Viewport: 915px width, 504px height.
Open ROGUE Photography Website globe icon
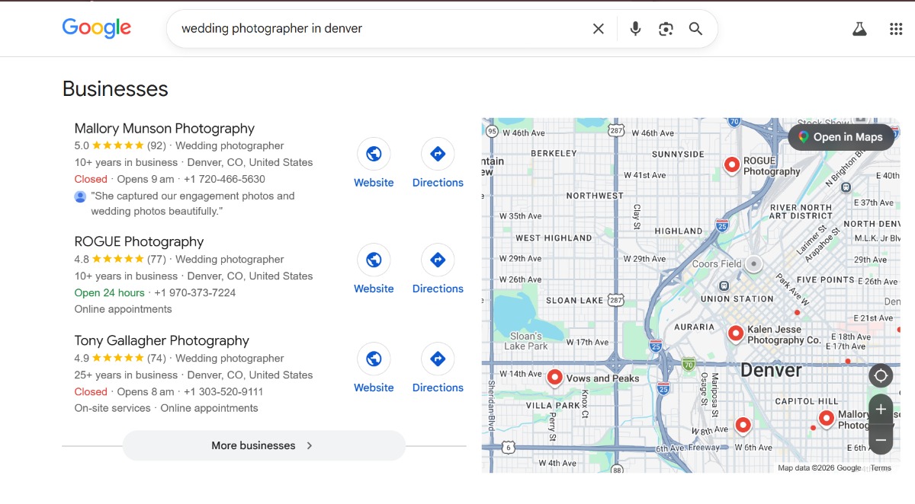click(x=374, y=260)
